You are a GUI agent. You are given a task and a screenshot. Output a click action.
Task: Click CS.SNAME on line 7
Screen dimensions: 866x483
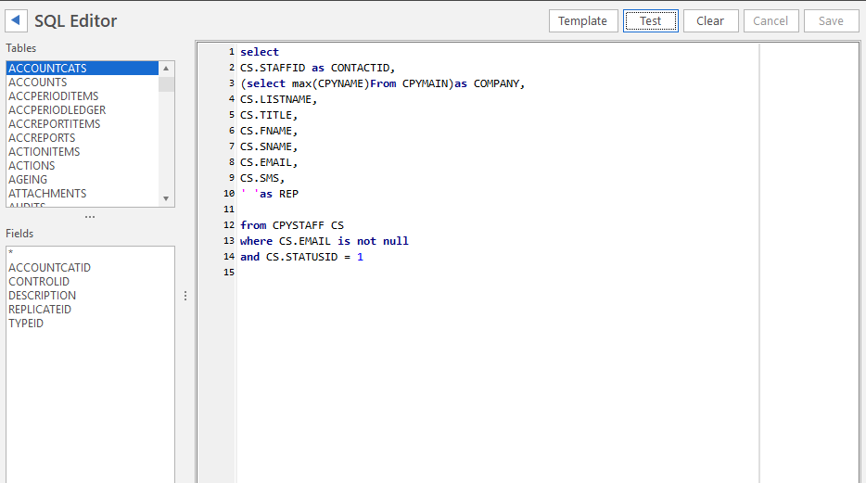pyautogui.click(x=266, y=146)
